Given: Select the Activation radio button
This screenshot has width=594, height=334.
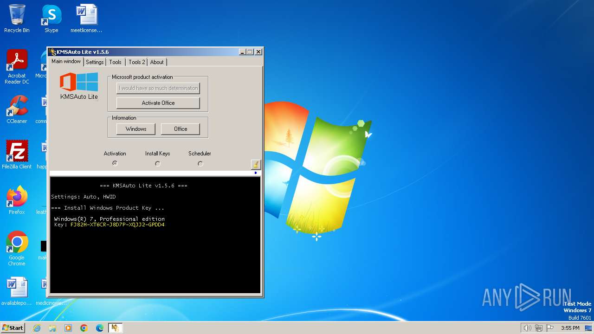Looking at the screenshot, I should [115, 163].
